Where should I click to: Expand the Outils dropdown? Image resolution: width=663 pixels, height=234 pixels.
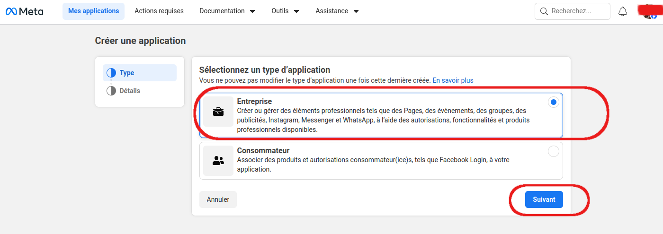pyautogui.click(x=286, y=11)
